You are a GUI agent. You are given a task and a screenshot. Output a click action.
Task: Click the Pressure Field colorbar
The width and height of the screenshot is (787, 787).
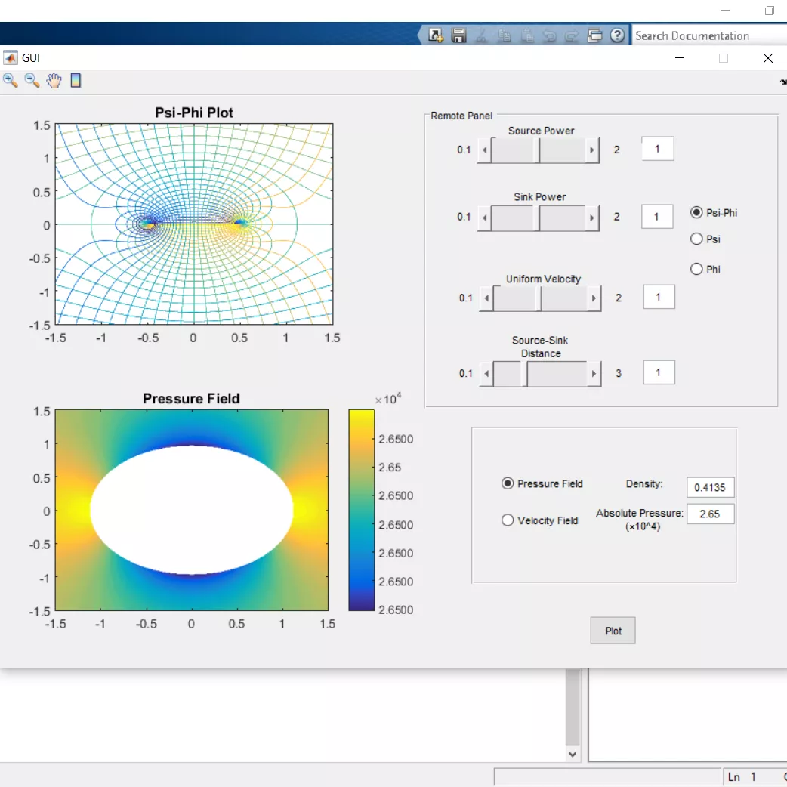click(x=361, y=510)
